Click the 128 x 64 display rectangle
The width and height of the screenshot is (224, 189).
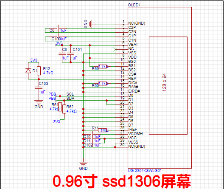(x=168, y=86)
